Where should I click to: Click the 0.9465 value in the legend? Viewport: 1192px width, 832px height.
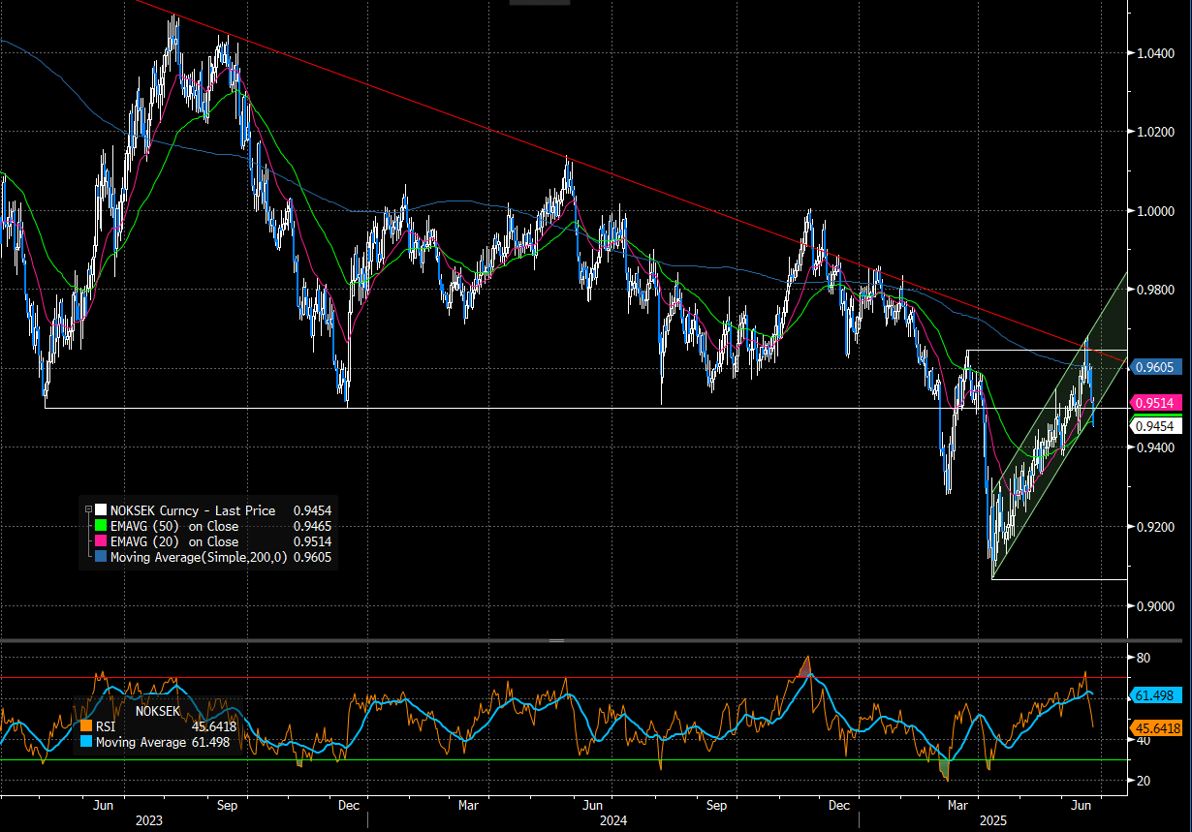pyautogui.click(x=313, y=526)
